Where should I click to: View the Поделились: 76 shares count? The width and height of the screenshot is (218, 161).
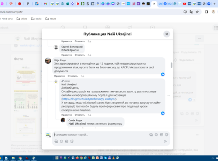pos(191,52)
